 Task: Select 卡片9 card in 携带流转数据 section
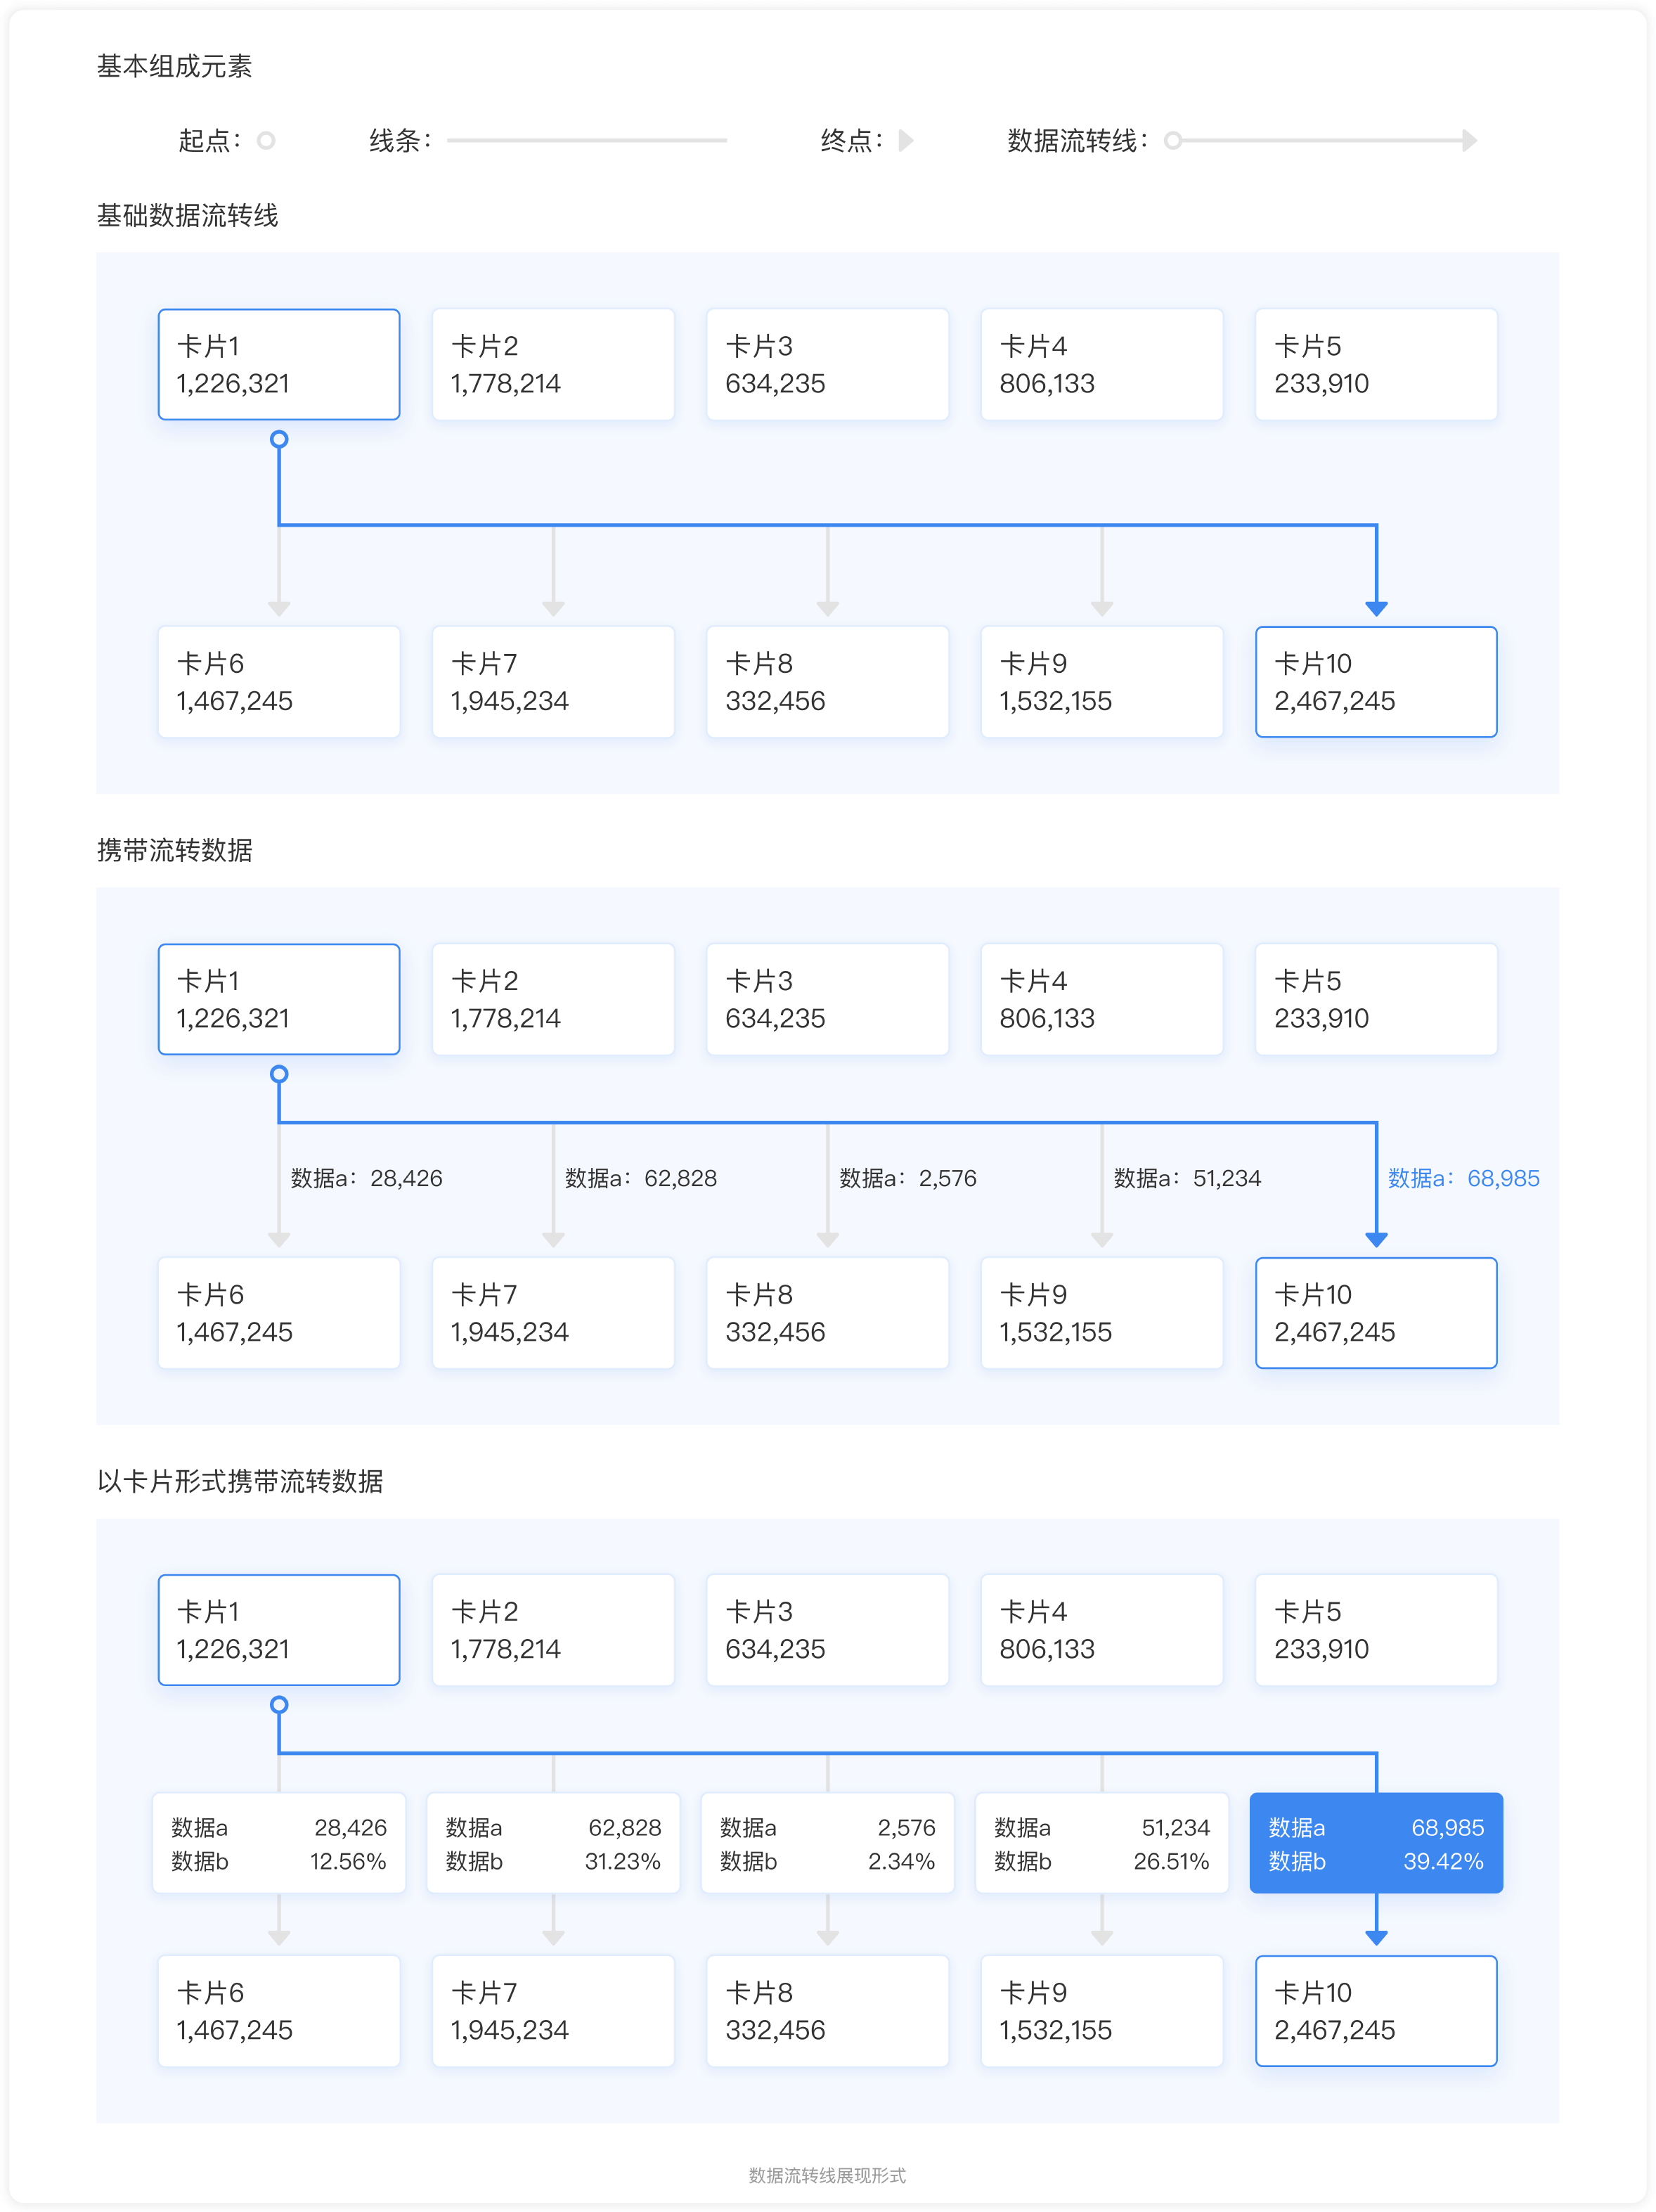pos(1102,1313)
